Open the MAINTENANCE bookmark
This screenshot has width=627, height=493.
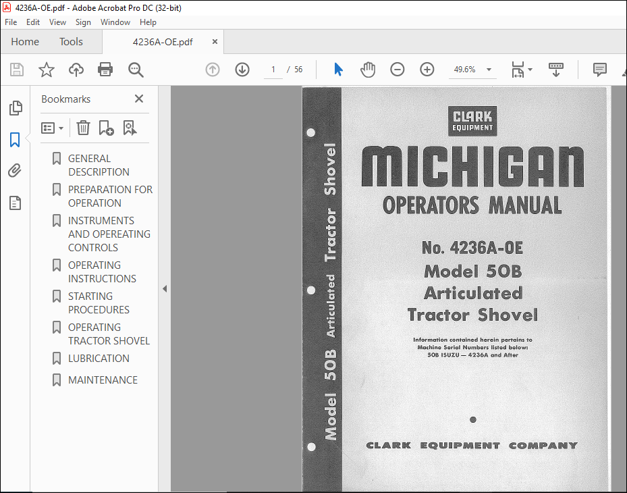pos(103,380)
